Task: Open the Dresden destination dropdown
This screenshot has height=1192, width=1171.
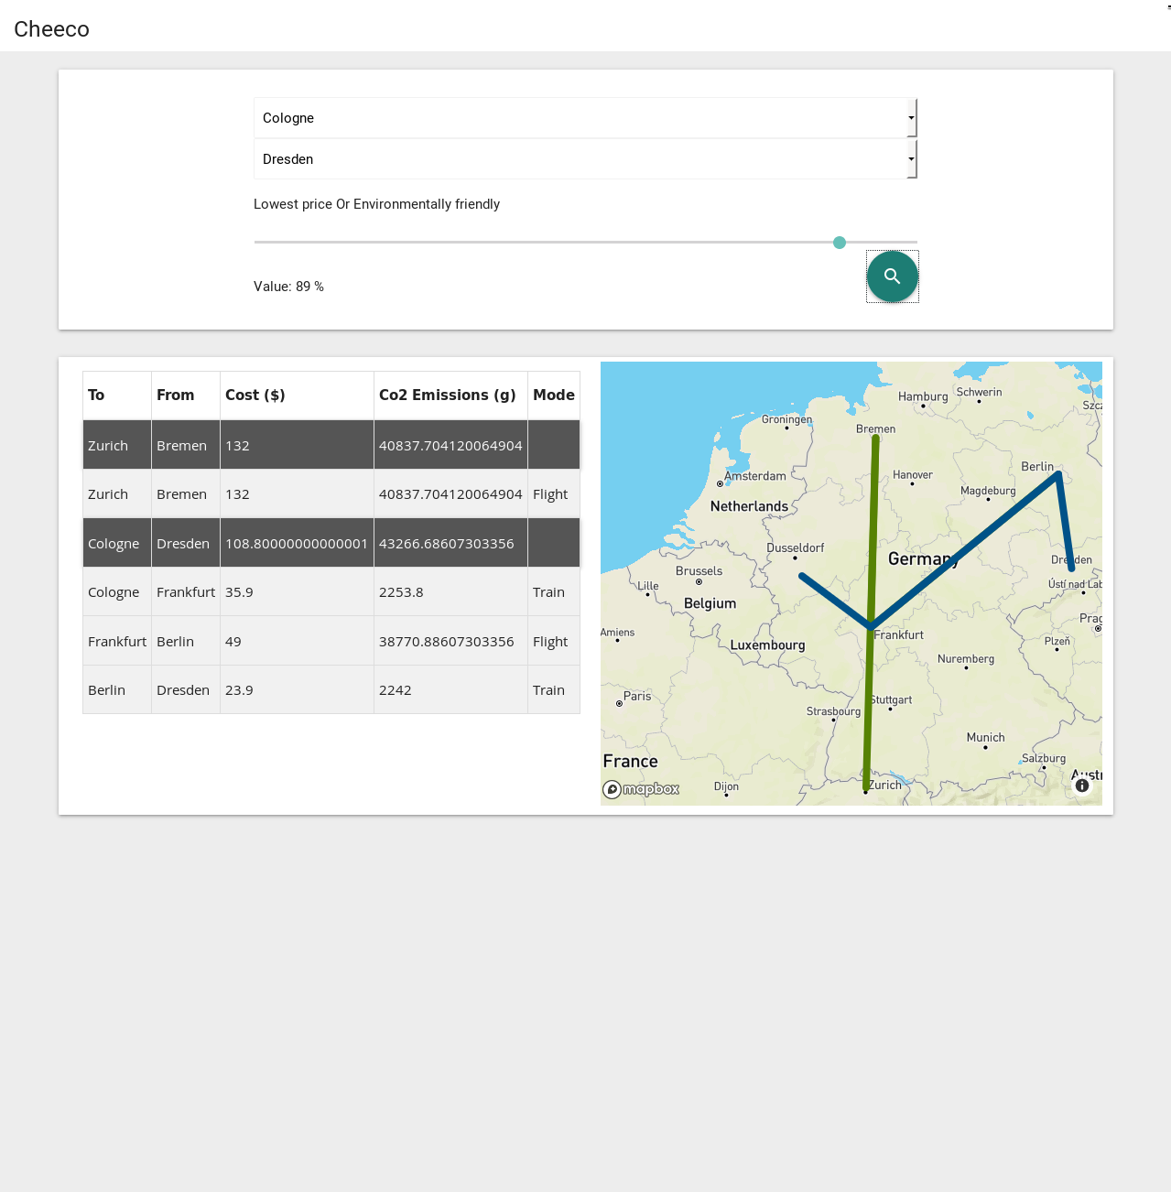Action: point(585,159)
